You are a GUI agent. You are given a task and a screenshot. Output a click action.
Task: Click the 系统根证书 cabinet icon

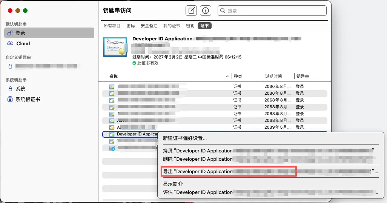pos(10,99)
